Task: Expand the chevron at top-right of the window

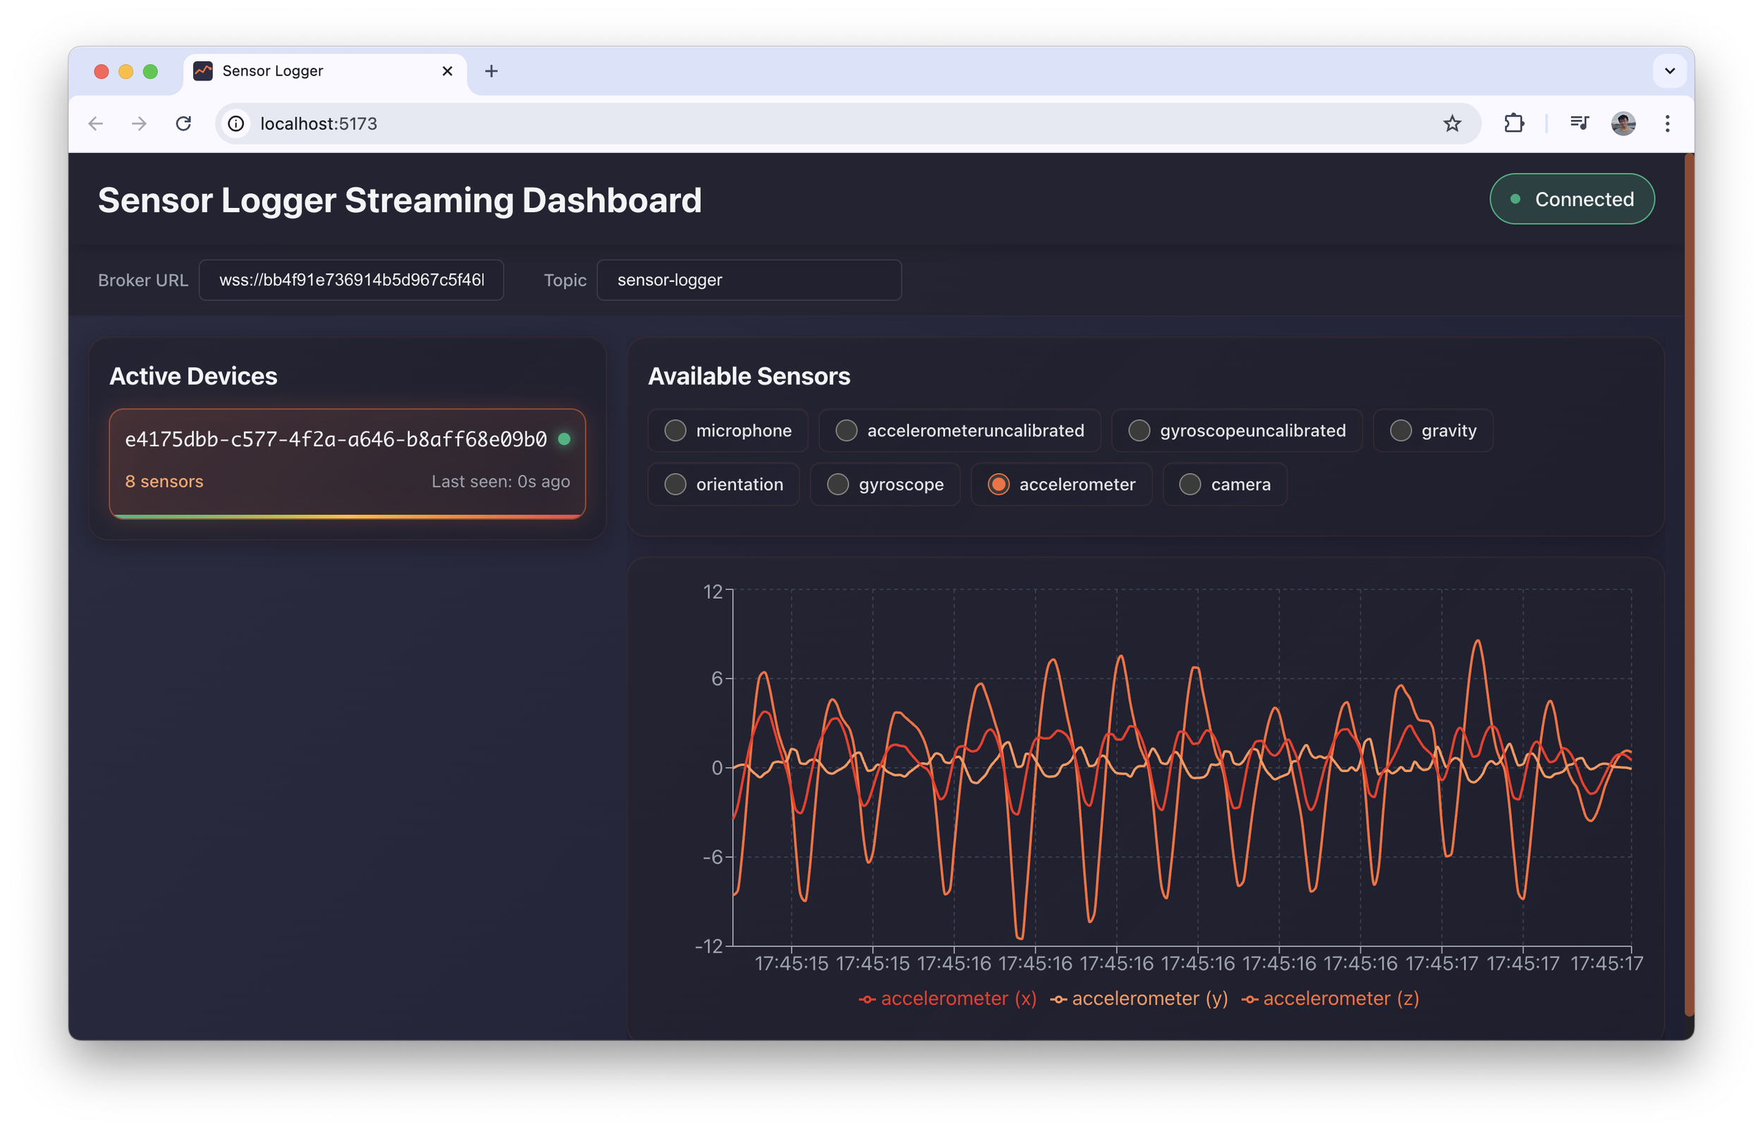Action: pyautogui.click(x=1669, y=71)
